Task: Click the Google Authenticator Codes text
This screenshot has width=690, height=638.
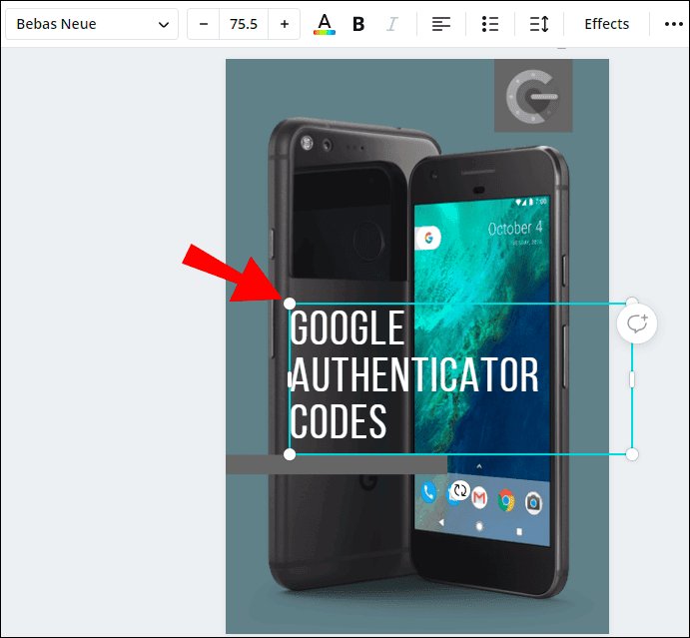Action: pos(413,376)
